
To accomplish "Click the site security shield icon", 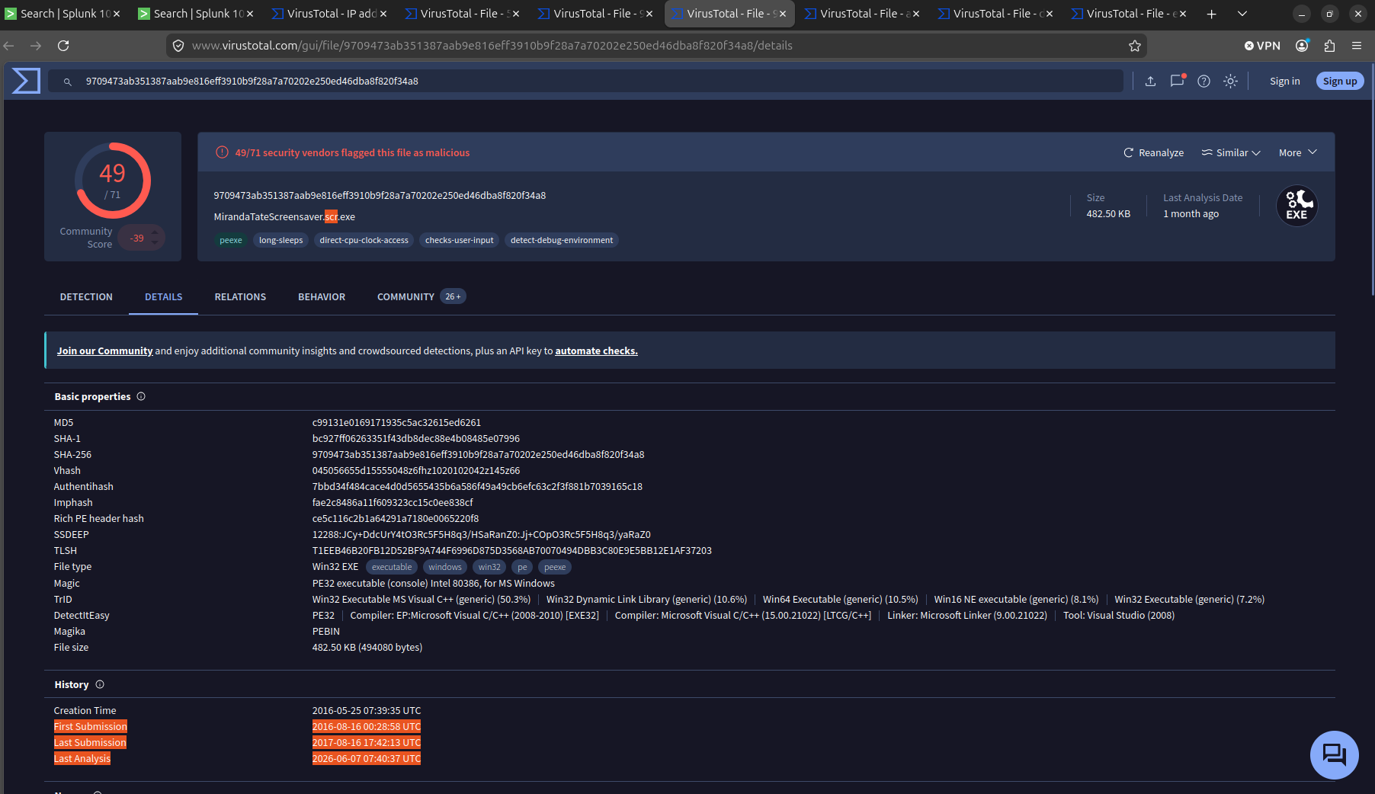I will 178,46.
